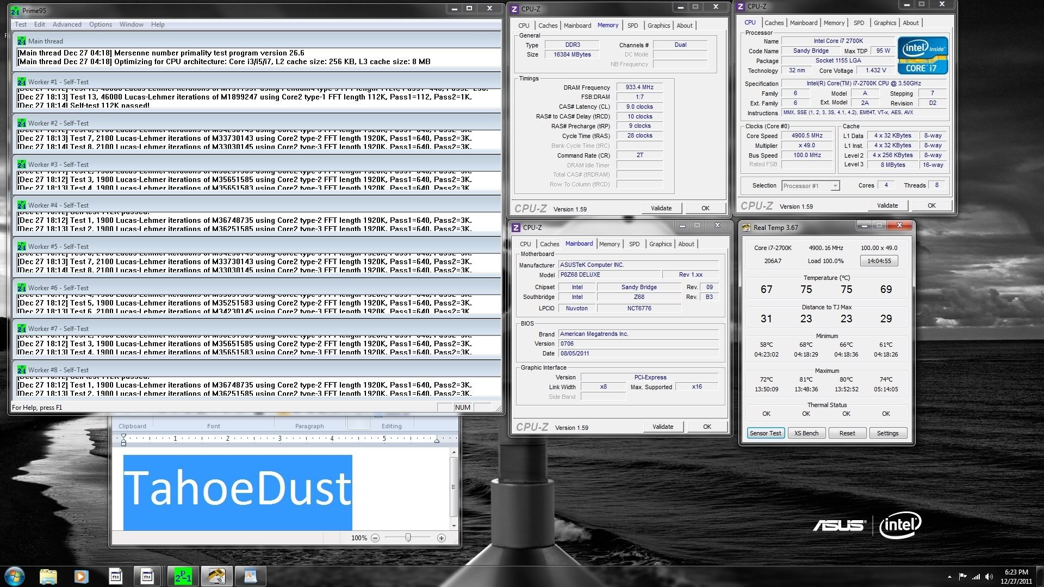1044x587 pixels.
Task: Click WordPad ruler right indent marker
Action: (437, 440)
